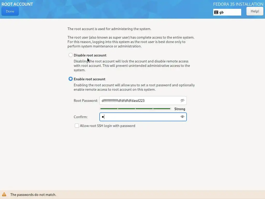Hide the root password with the crossed-eye icon

coord(182,101)
